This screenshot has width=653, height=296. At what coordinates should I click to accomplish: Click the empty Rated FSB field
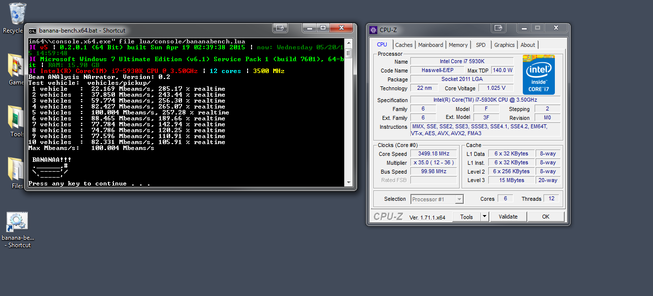pos(434,181)
